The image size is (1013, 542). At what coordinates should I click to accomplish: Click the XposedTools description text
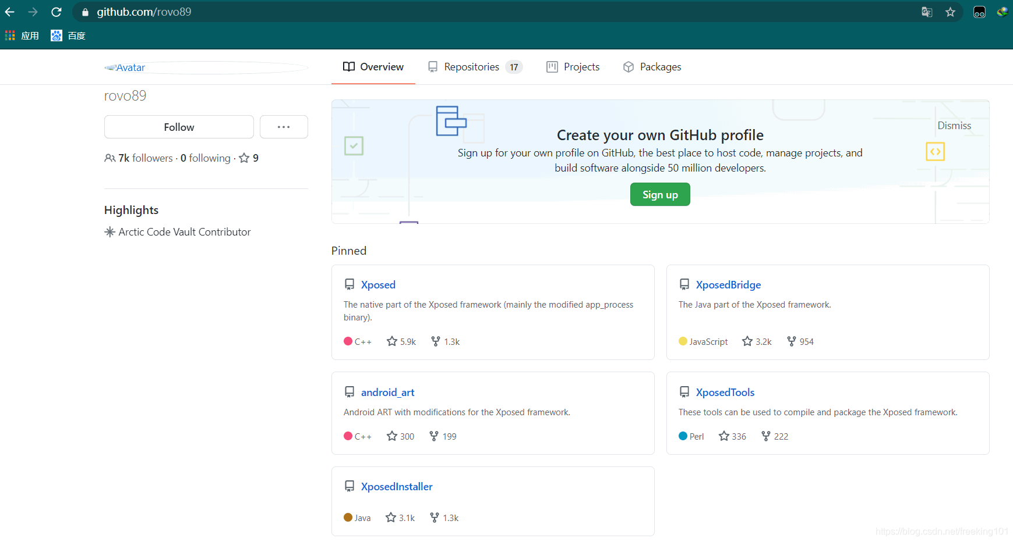click(818, 412)
